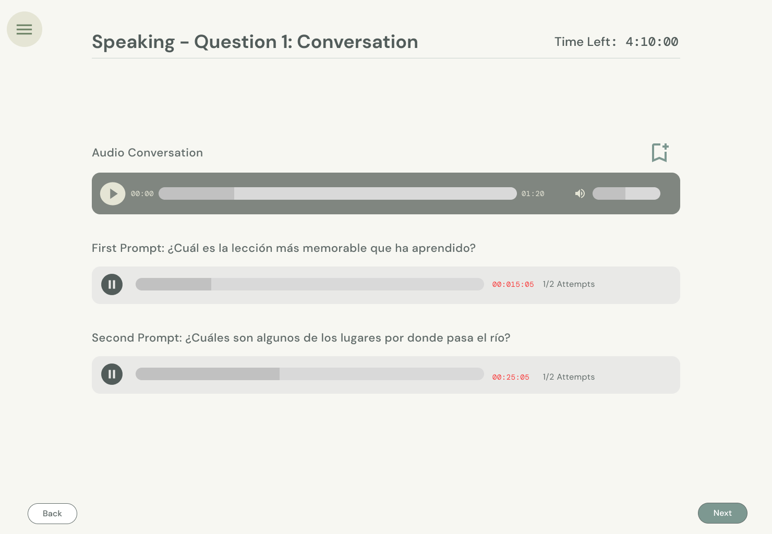
Task: Go to the Next question
Action: (722, 513)
